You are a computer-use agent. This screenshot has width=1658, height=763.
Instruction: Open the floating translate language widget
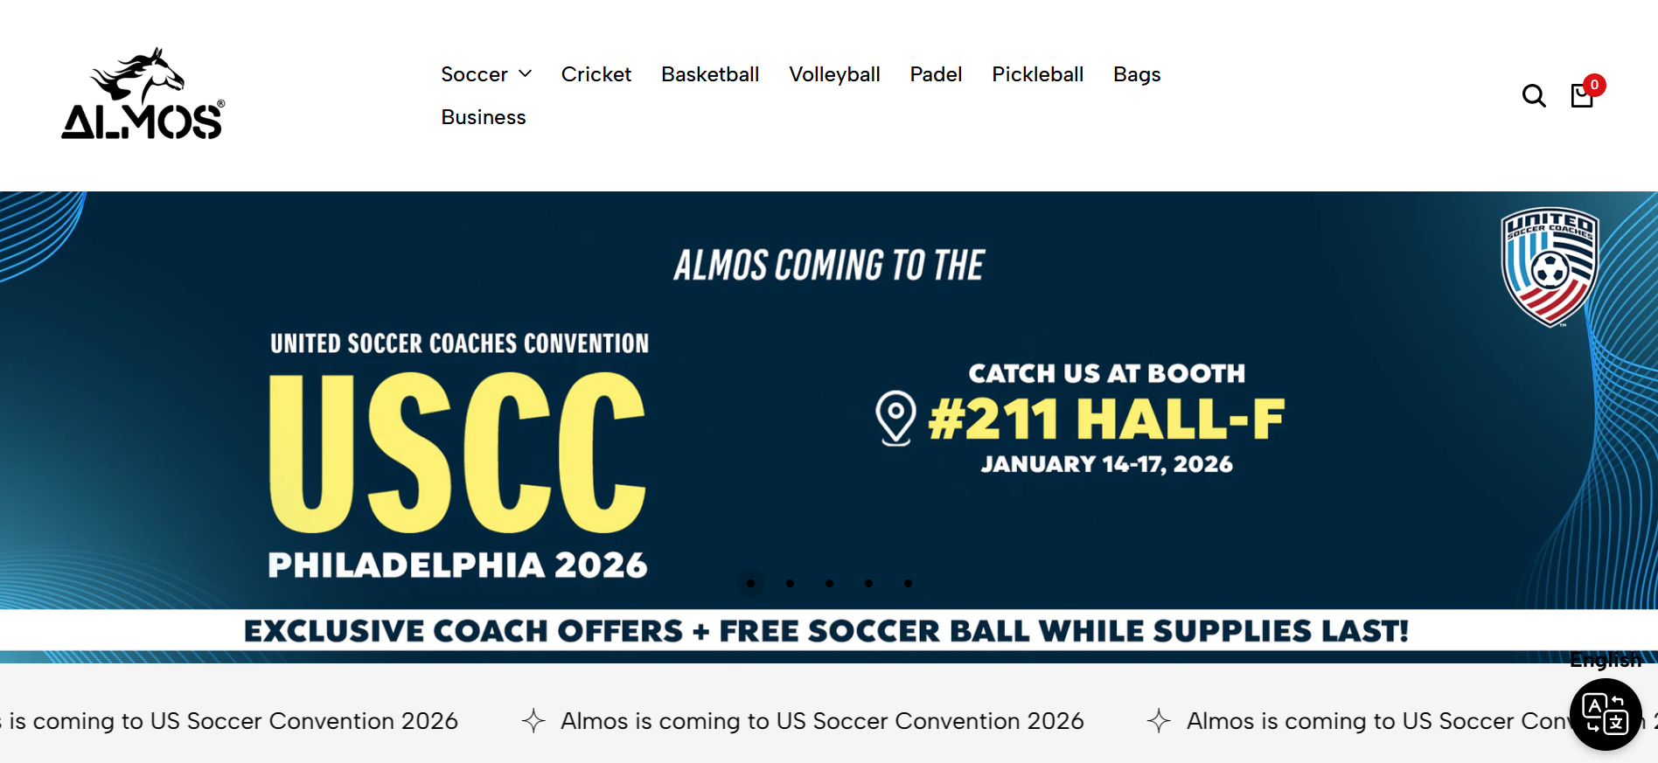click(x=1605, y=714)
